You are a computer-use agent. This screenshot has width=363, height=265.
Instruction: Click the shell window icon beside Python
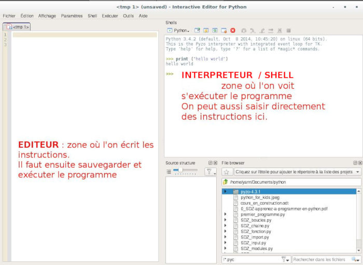coord(170,30)
